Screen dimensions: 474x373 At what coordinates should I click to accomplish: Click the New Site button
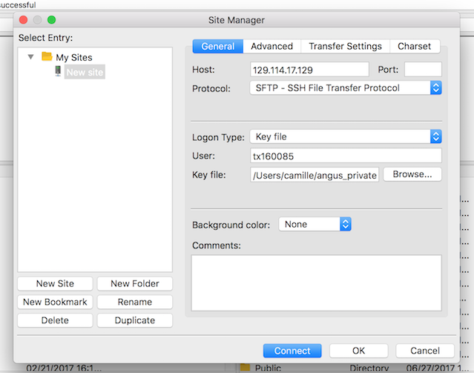coord(55,283)
